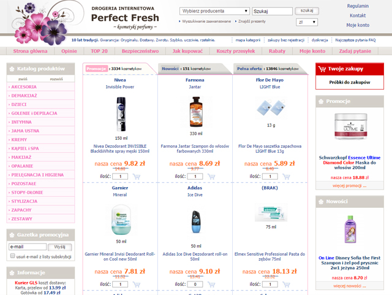
Task: Switch to the Nowości tab
Action: (x=170, y=69)
